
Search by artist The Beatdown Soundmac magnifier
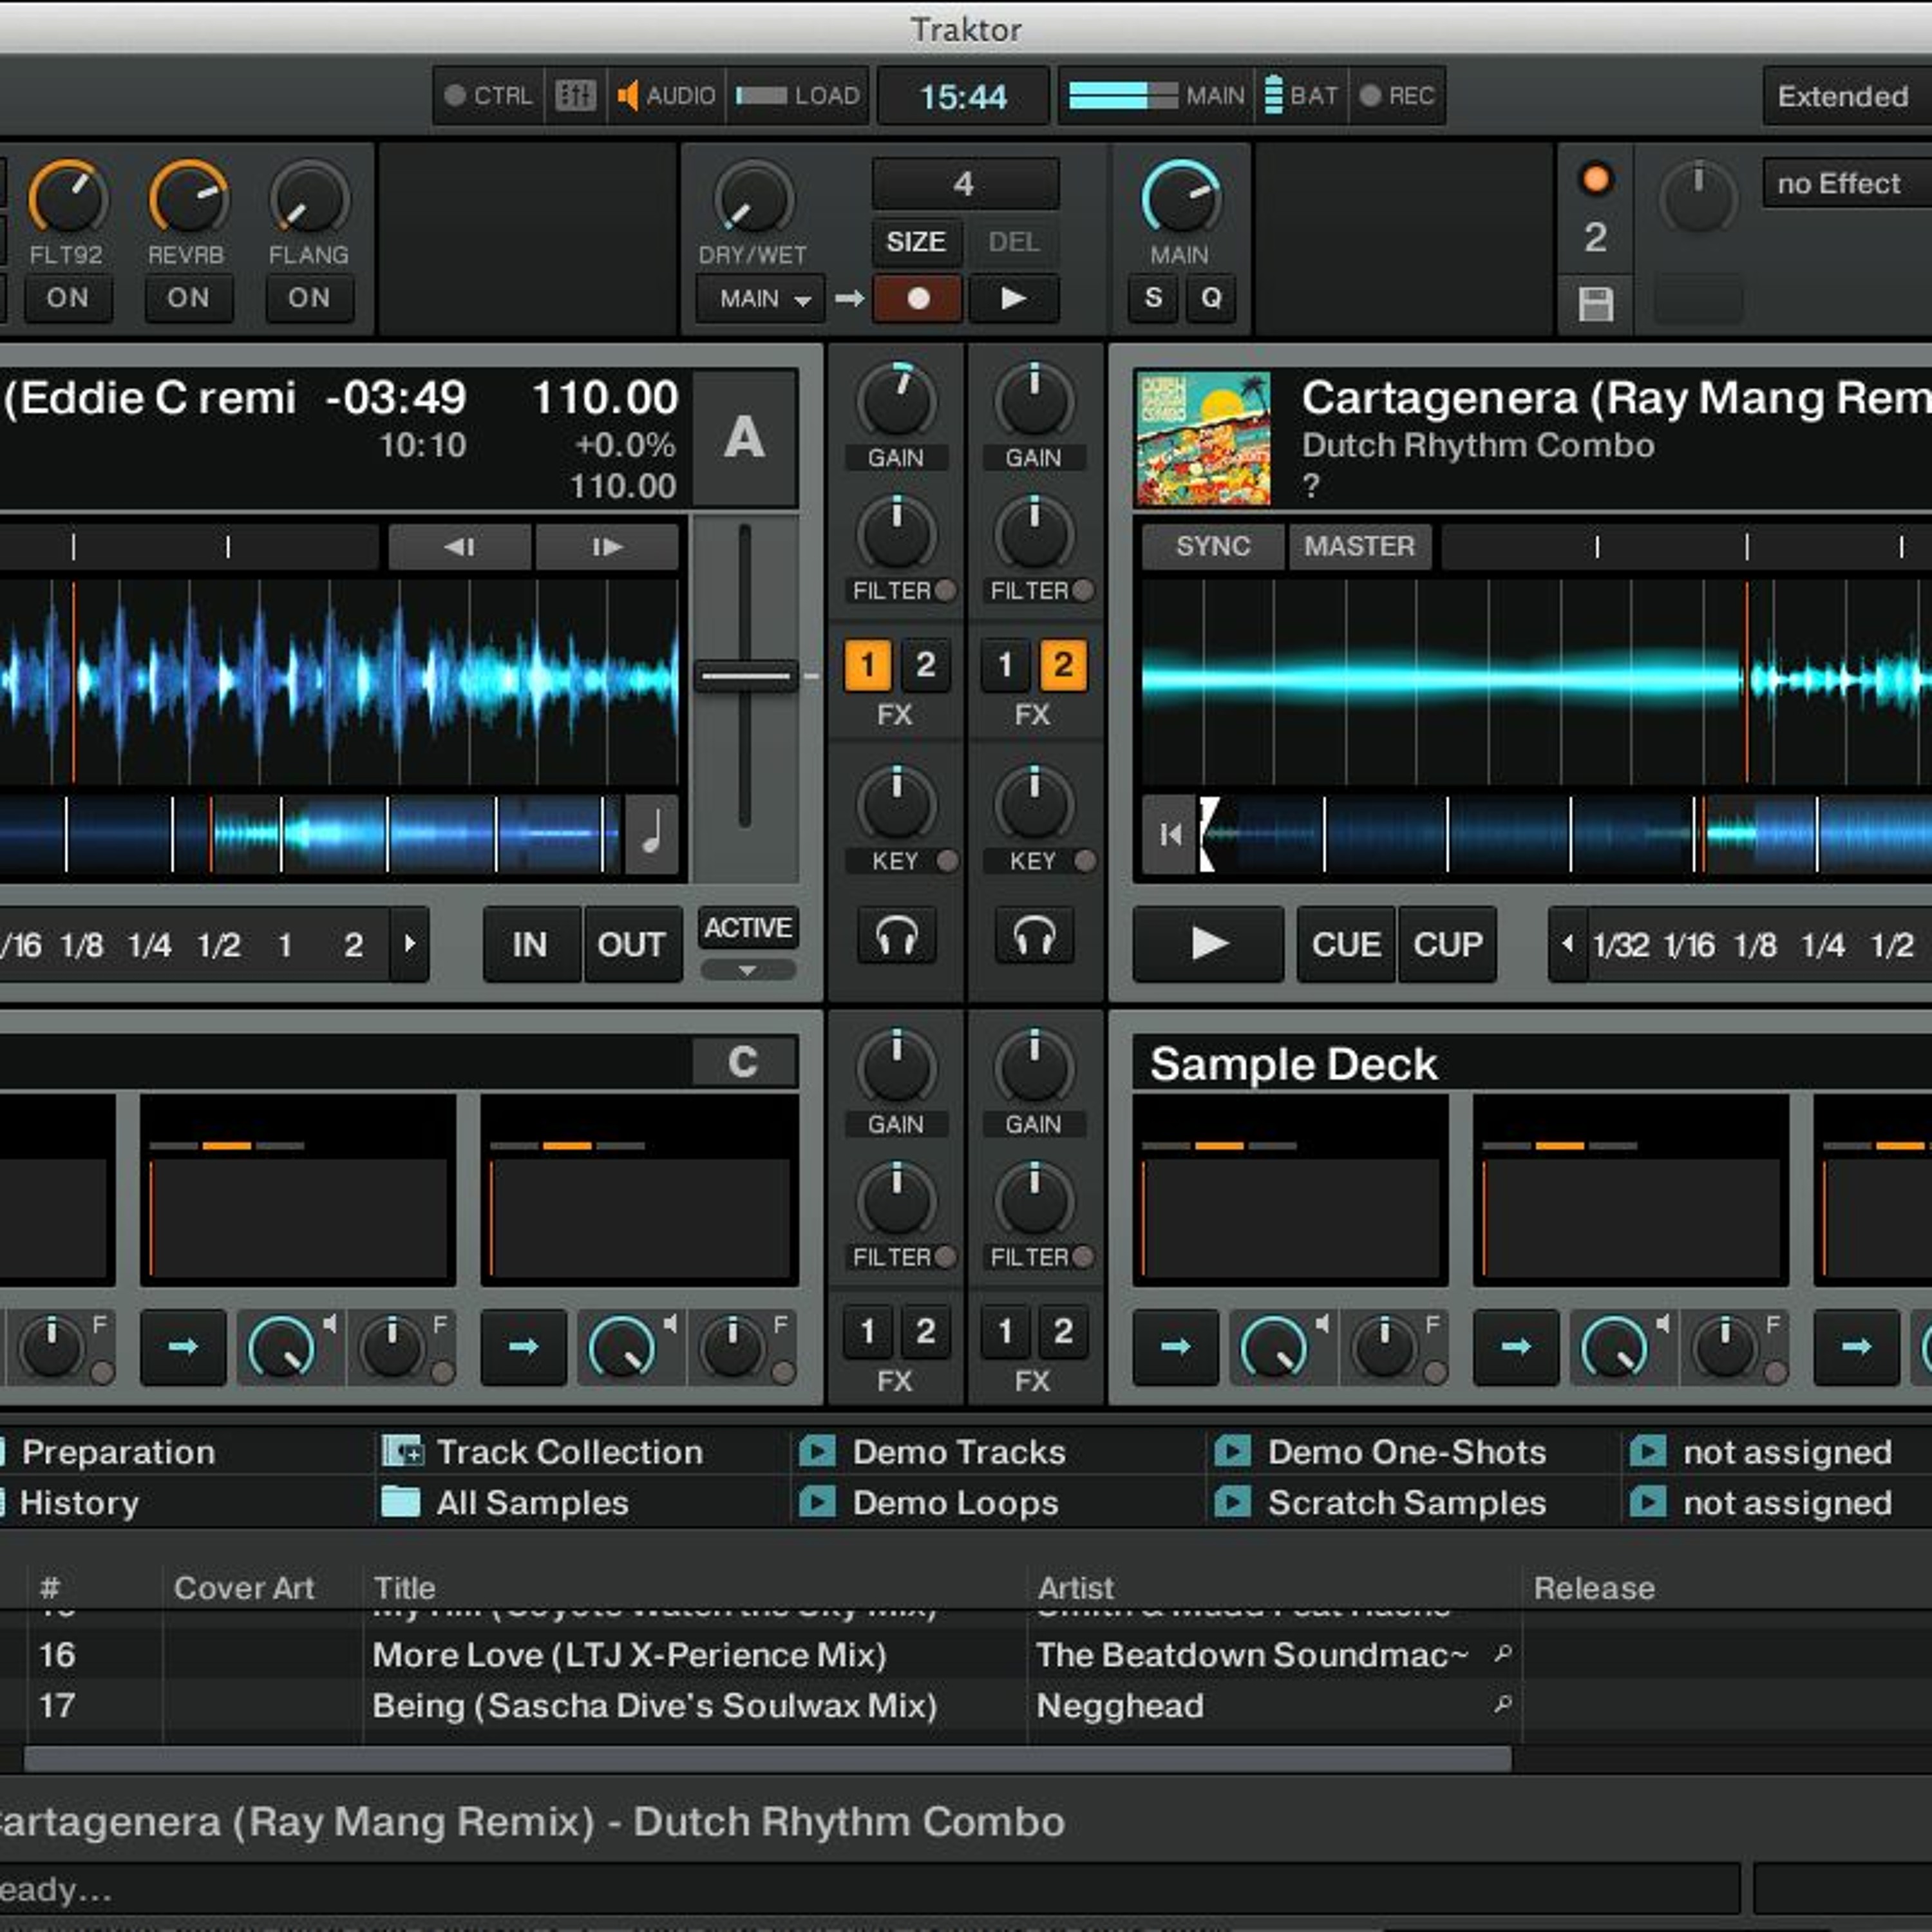(1502, 1653)
